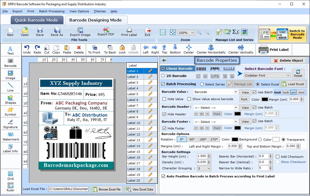This screenshot has width=310, height=196.
Task: Click the Switch to Barcode Mode icon
Action: 283,34
